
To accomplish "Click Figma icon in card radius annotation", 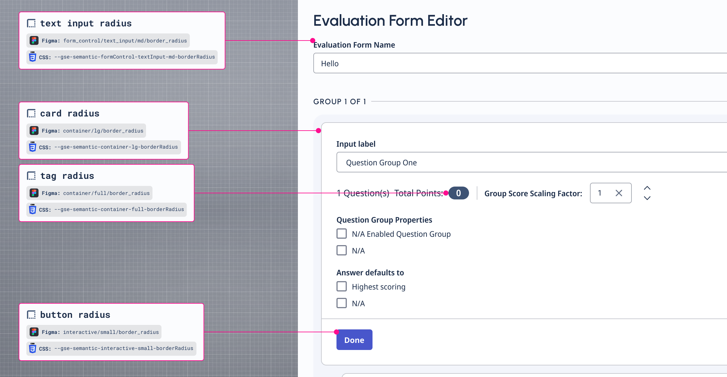I will click(34, 131).
